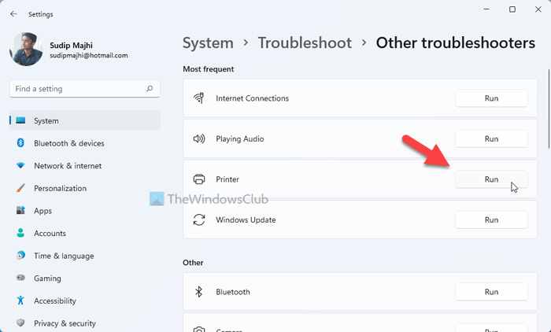Click the Privacy & security shield icon
This screenshot has height=332, width=551.
point(20,323)
